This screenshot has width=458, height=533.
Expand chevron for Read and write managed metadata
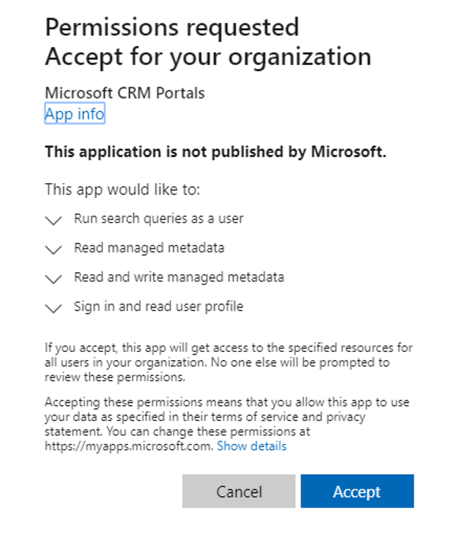(x=53, y=279)
